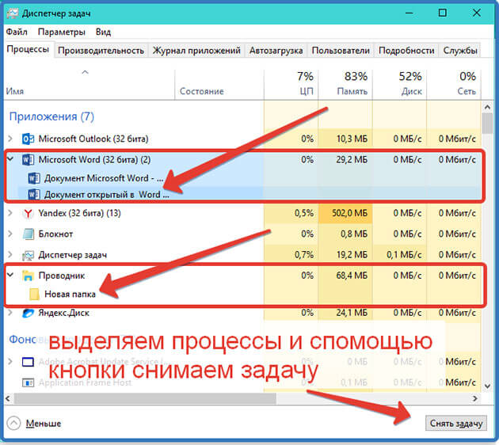Click the Блокнот notepad icon

28,234
